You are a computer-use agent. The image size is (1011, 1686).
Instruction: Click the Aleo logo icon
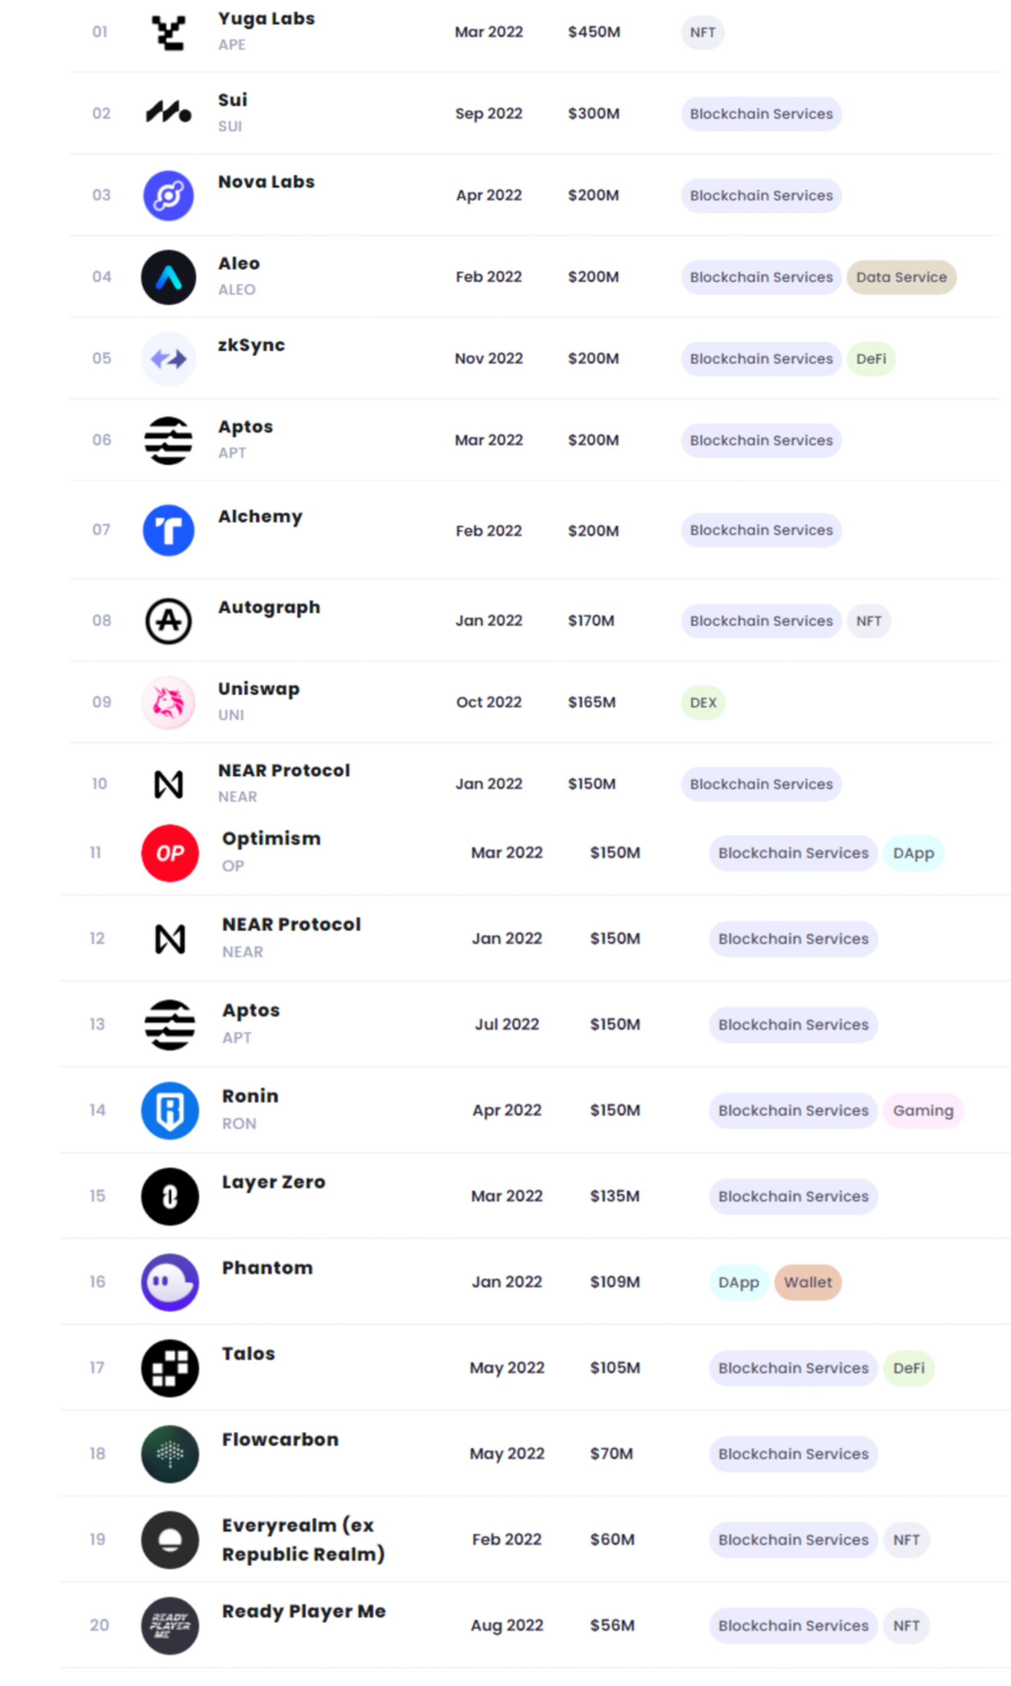(168, 278)
